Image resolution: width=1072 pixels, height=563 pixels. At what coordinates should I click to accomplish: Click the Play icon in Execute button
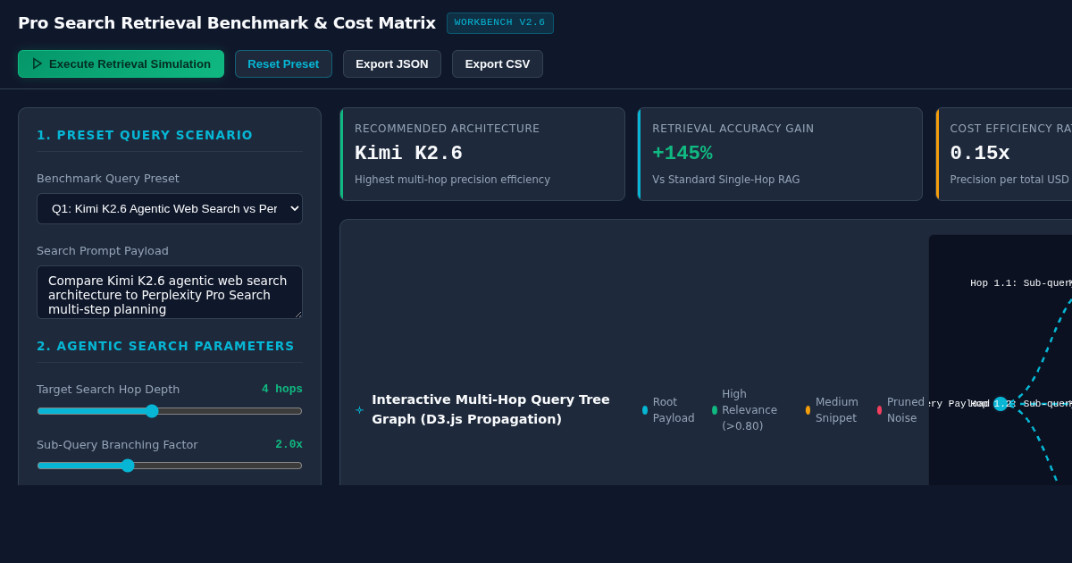[38, 64]
